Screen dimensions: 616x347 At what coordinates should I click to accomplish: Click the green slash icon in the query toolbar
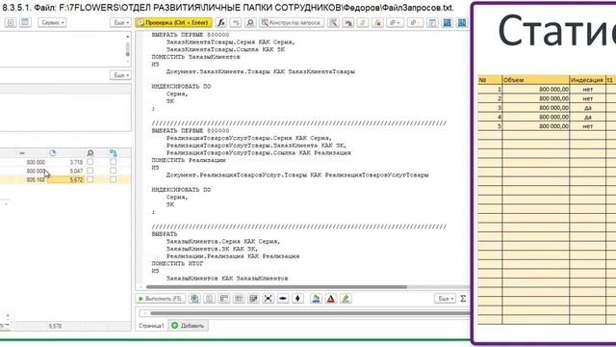click(x=363, y=23)
